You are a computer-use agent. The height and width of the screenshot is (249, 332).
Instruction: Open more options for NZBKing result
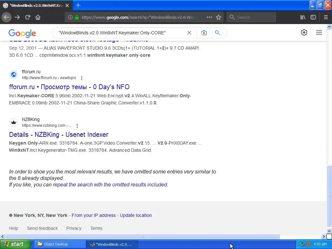[x=77, y=126]
